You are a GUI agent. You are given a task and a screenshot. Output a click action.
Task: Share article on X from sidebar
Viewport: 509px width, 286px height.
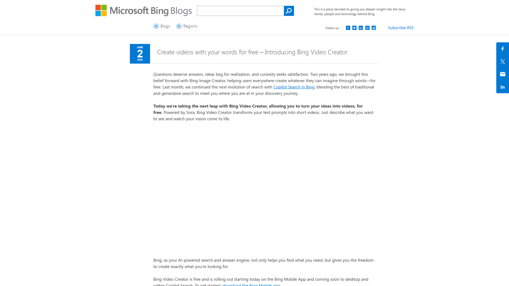pyautogui.click(x=502, y=61)
